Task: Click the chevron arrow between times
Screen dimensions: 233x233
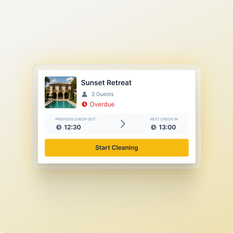Action: (x=123, y=124)
